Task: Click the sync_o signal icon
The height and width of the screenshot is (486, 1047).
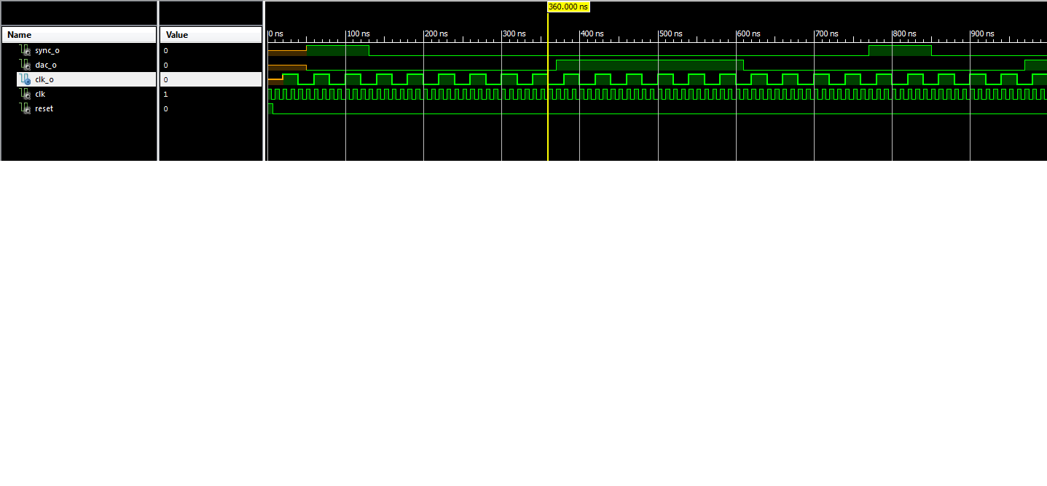Action: (x=25, y=50)
